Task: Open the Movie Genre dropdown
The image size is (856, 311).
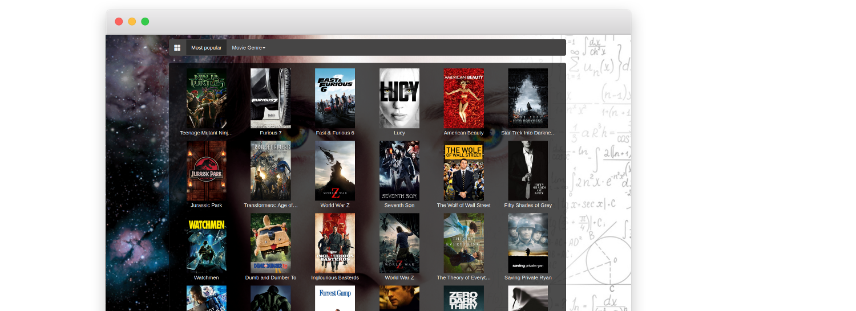Action: click(248, 48)
